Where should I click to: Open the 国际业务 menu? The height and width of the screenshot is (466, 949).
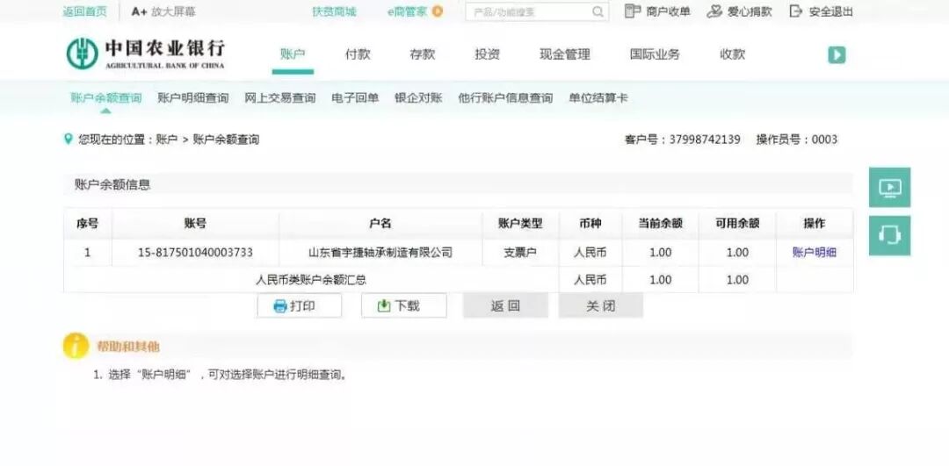[x=655, y=54]
